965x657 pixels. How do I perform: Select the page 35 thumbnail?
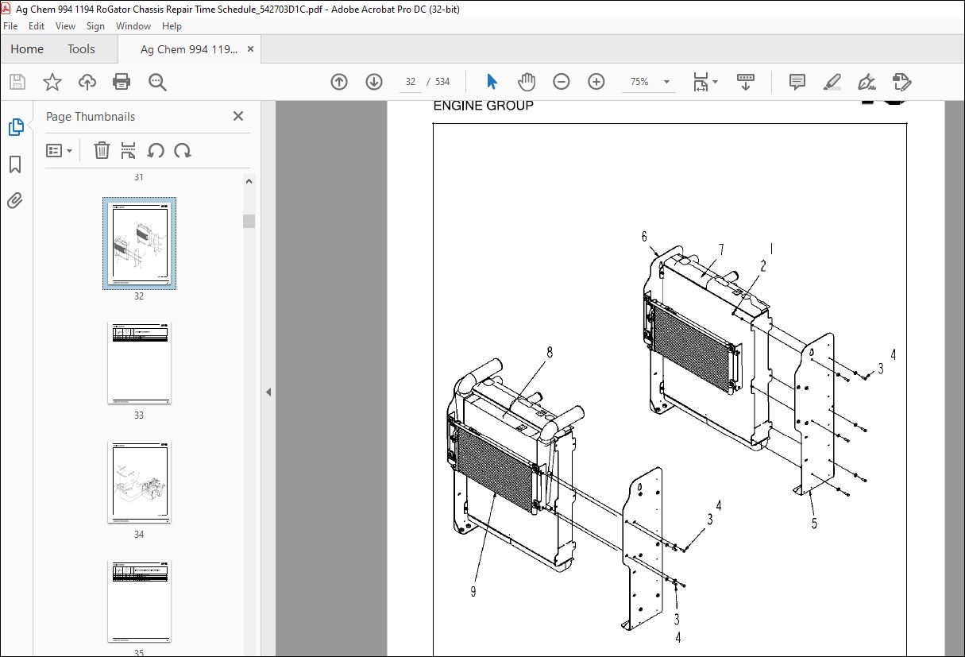[x=139, y=601]
